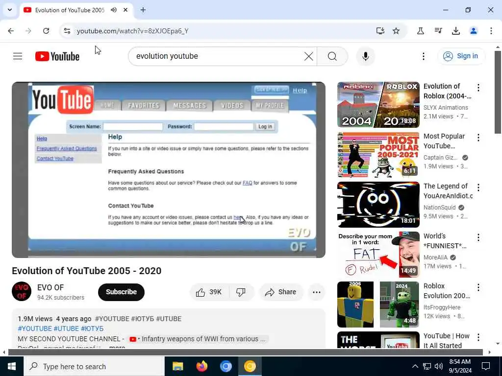This screenshot has width=502, height=376.
Task: Go back with the browser back arrow
Action: pos(11,31)
